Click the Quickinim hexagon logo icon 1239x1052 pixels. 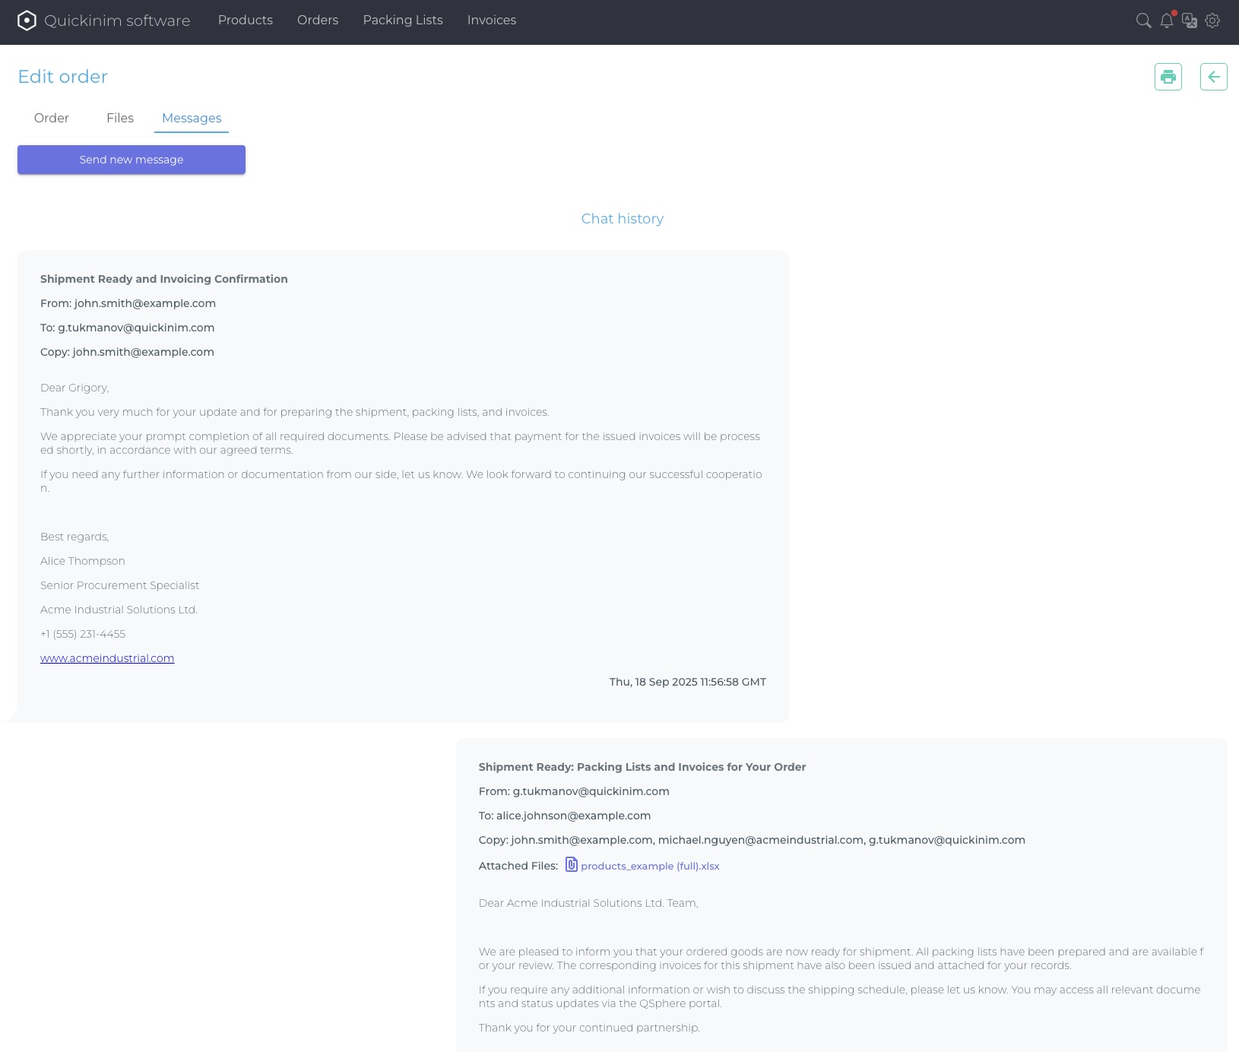pos(27,21)
